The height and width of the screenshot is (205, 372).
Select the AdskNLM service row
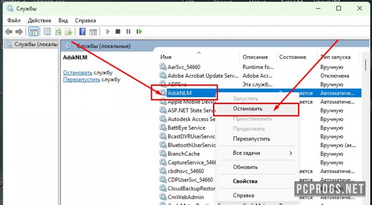pyautogui.click(x=260, y=93)
